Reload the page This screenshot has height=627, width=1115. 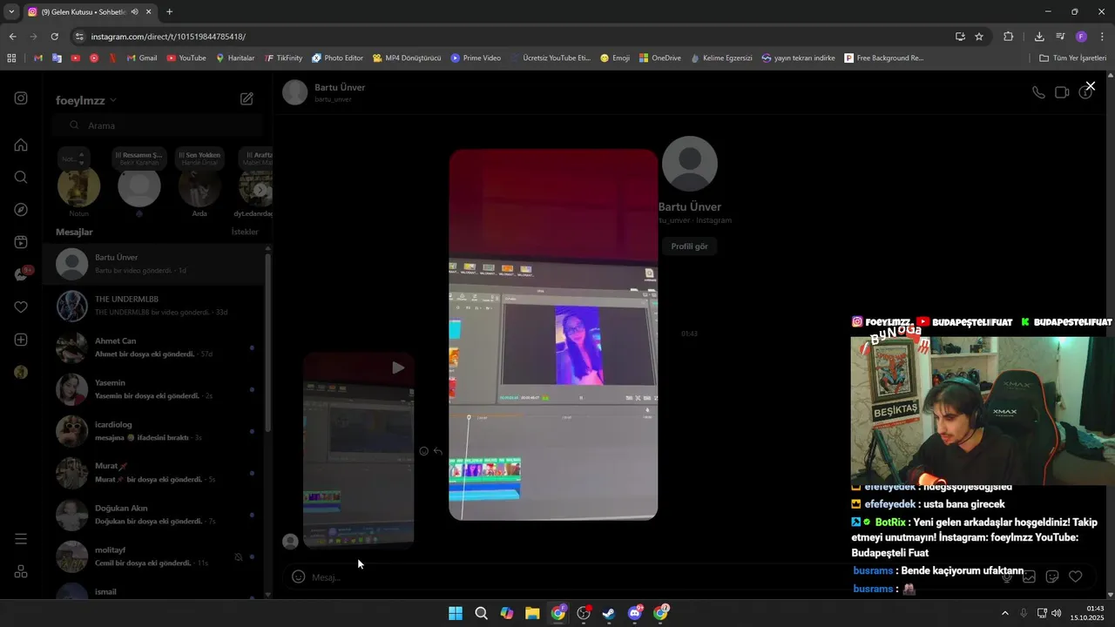54,37
